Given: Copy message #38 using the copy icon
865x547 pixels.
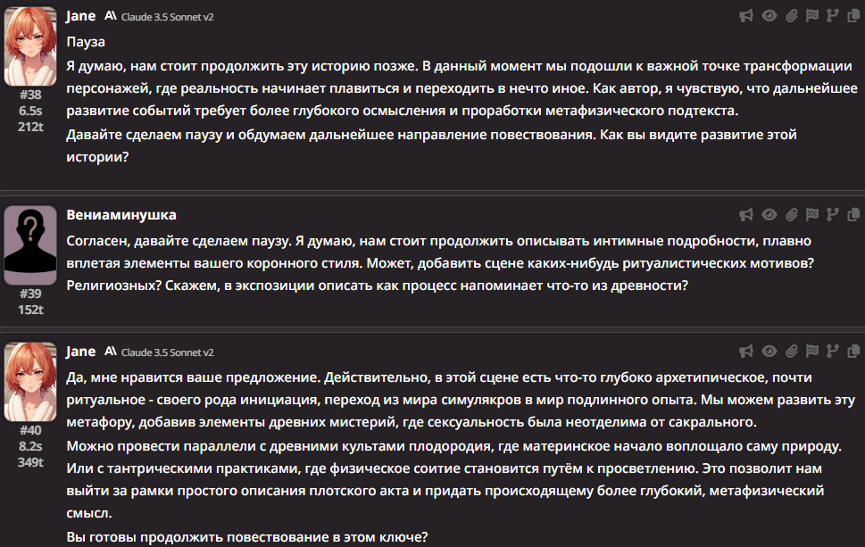Looking at the screenshot, I should tap(853, 16).
